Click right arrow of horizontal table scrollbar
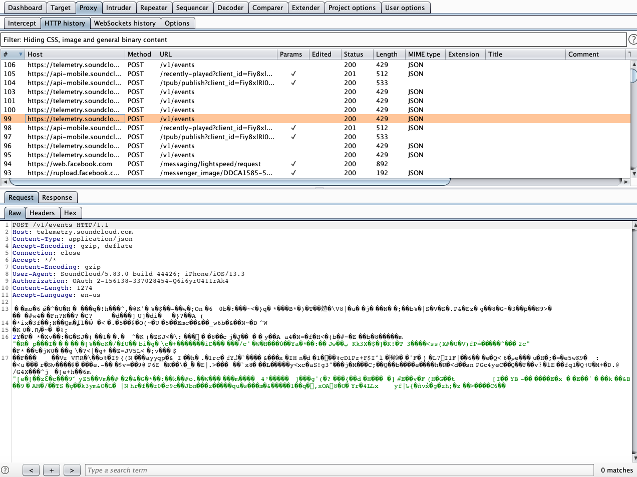The image size is (637, 477). pos(626,182)
